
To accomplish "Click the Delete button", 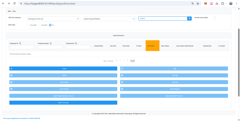I will coord(63,75).
